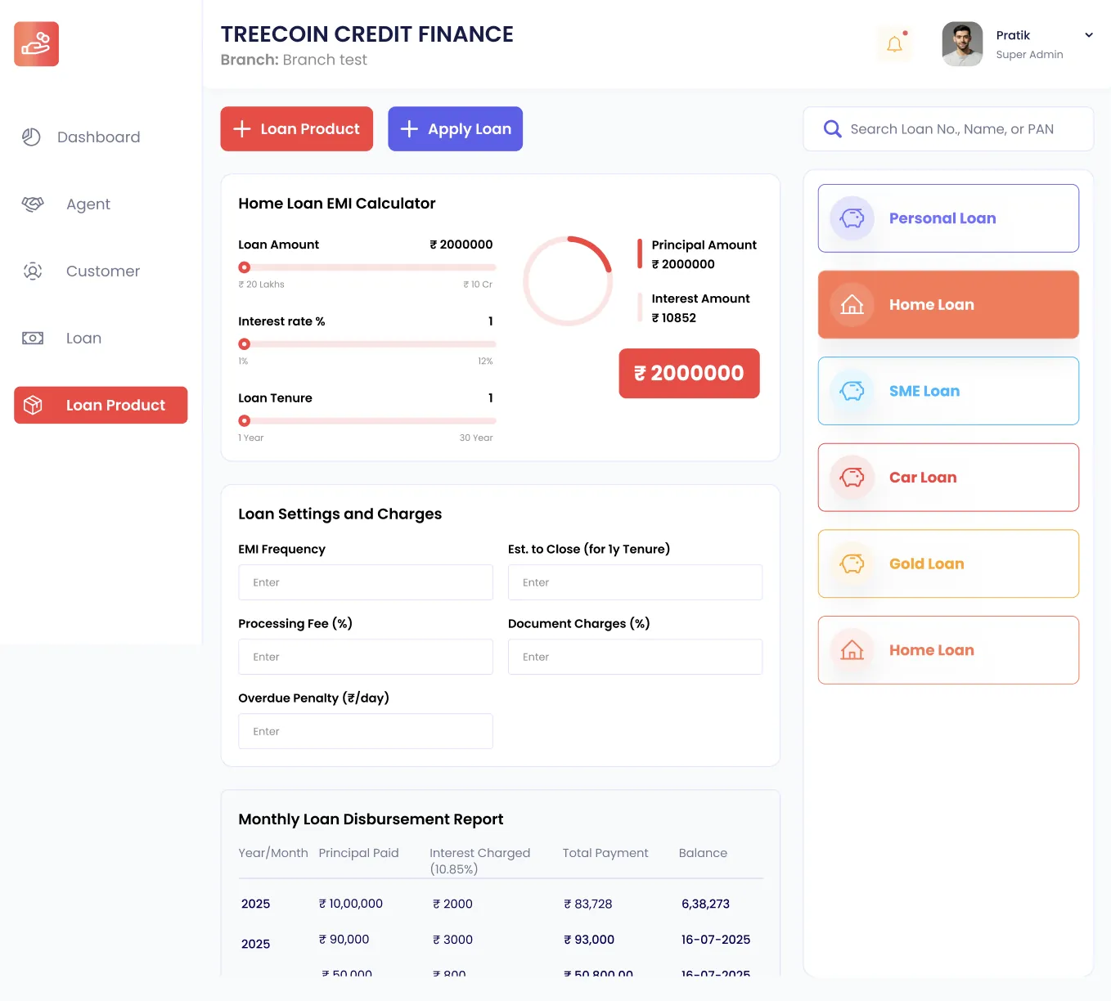Click the Processing Fee (%) input field
Image resolution: width=1111 pixels, height=1001 pixels.
tap(366, 658)
